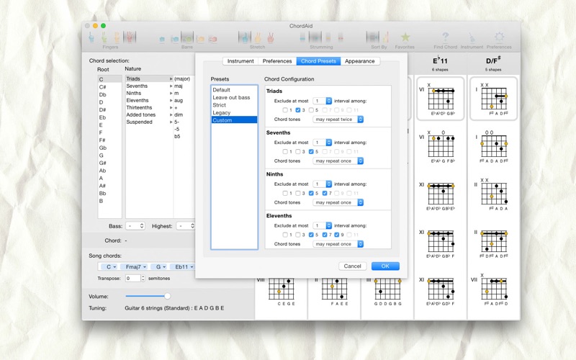Select the yellow three-finger icon in Fingers
The width and height of the screenshot is (576, 360).
(117, 37)
